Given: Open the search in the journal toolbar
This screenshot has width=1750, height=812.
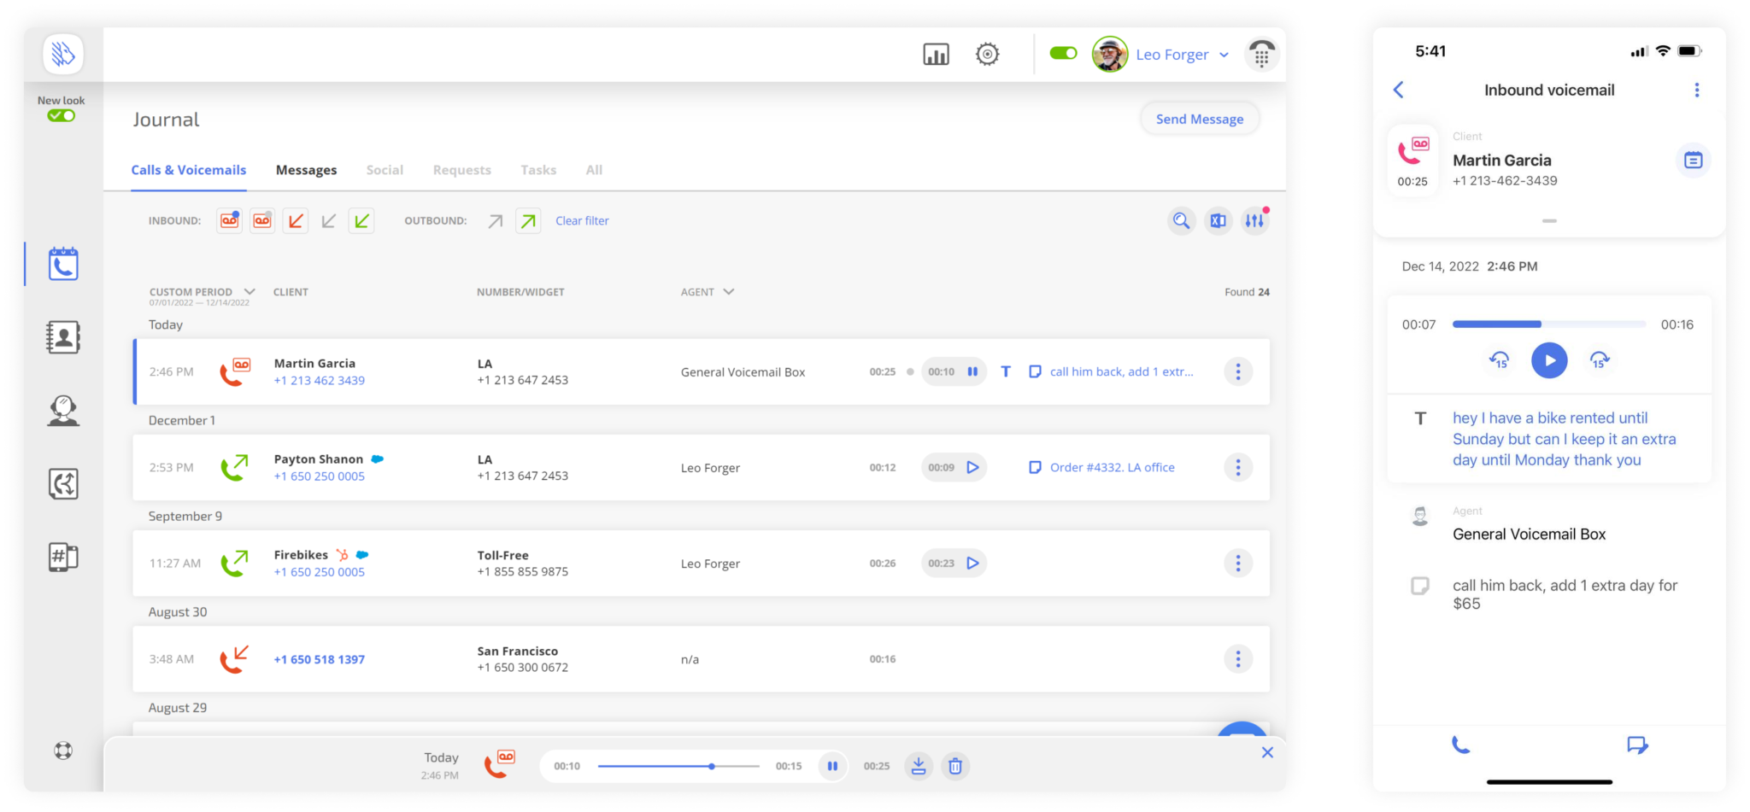Looking at the screenshot, I should pyautogui.click(x=1181, y=220).
